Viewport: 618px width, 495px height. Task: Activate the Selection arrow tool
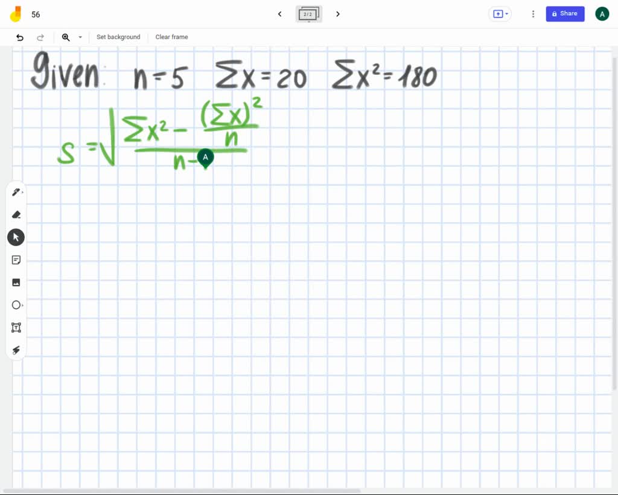coord(16,237)
